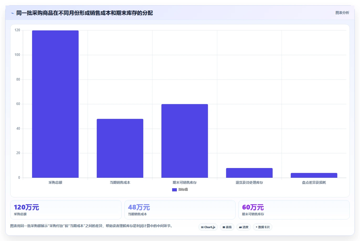The width and height of the screenshot is (360, 241).
Task: Click the 数据卡片 tag
Action: tap(263, 227)
